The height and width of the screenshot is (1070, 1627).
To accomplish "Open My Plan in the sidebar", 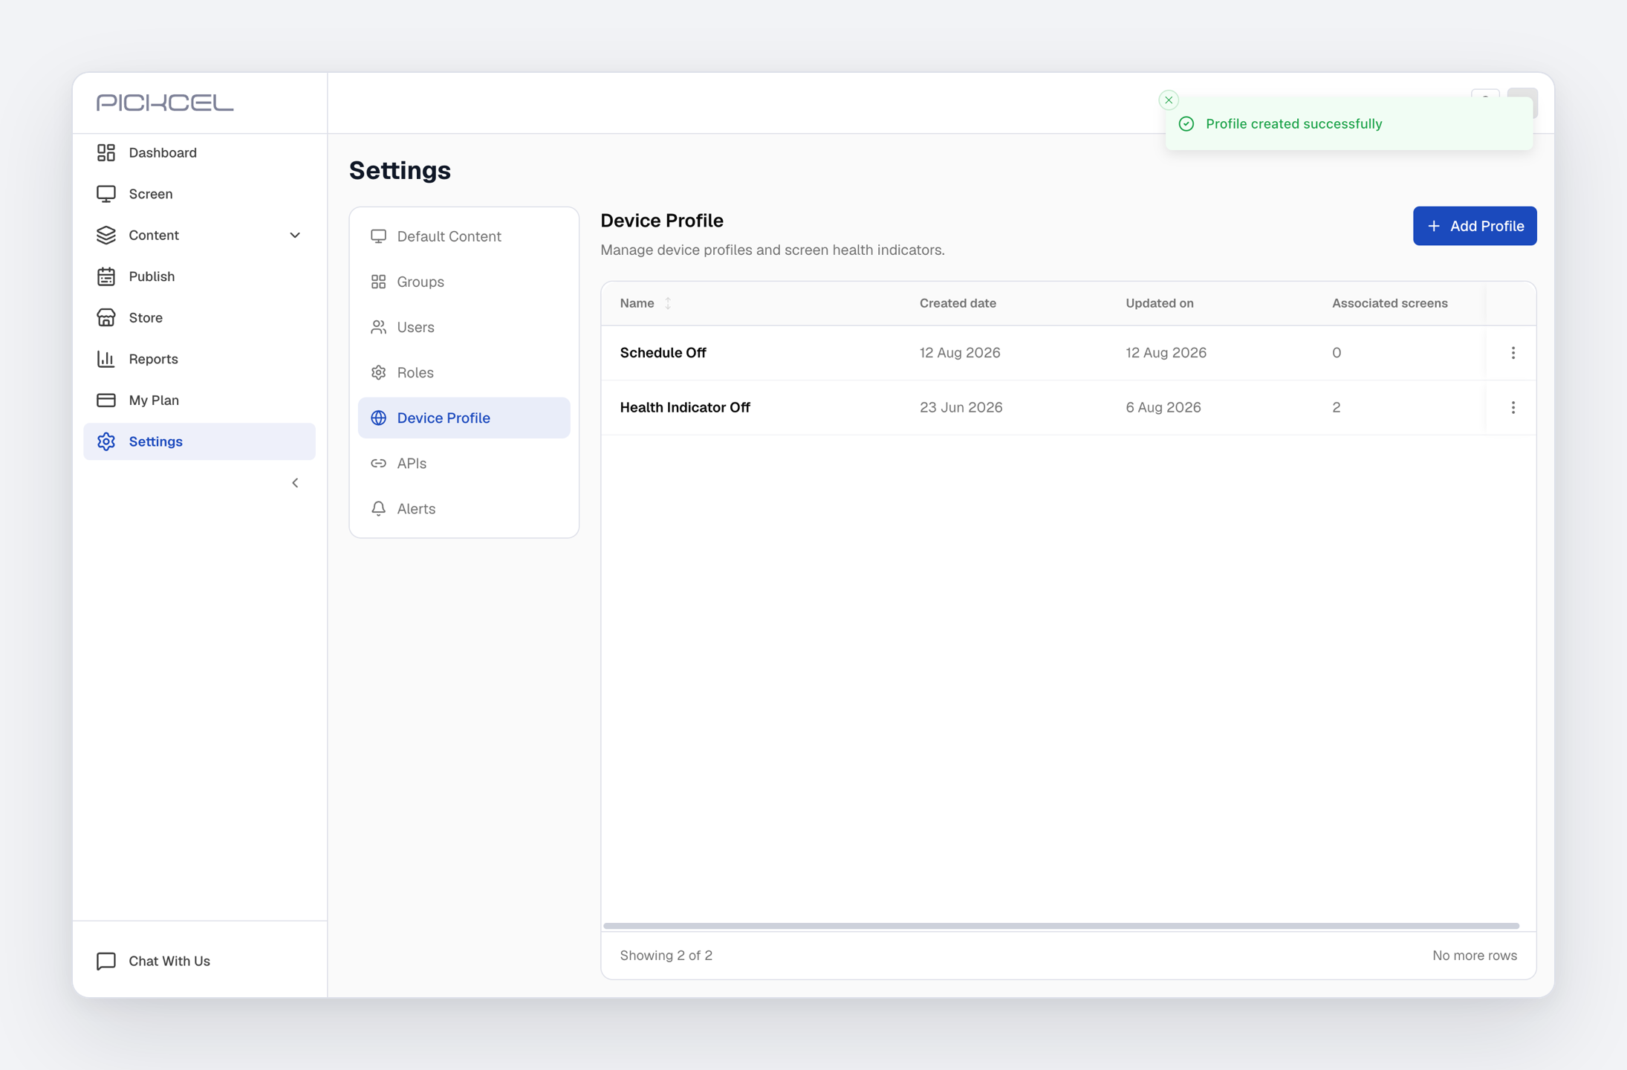I will pyautogui.click(x=199, y=400).
